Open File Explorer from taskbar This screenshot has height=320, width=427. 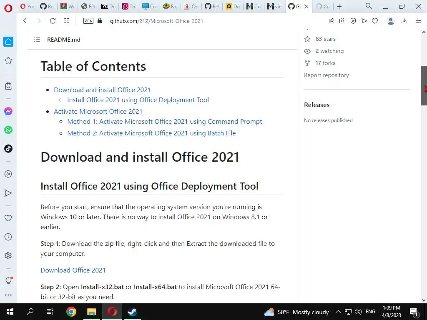click(92, 312)
